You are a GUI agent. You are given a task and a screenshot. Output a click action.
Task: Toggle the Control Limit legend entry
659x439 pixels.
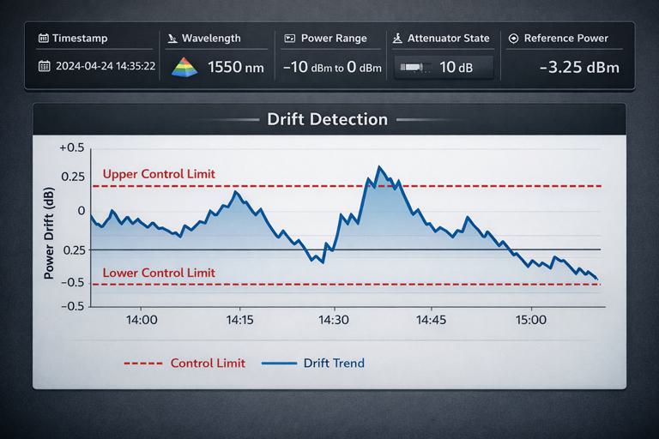pos(184,364)
